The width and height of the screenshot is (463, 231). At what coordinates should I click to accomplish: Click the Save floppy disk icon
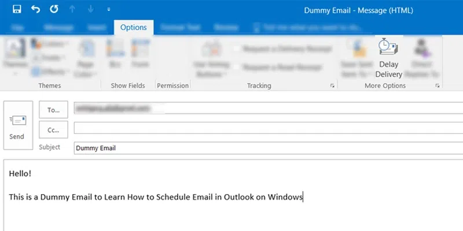pyautogui.click(x=17, y=9)
